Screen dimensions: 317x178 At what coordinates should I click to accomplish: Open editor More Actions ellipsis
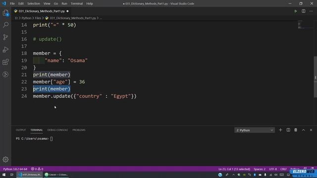[x=311, y=11]
